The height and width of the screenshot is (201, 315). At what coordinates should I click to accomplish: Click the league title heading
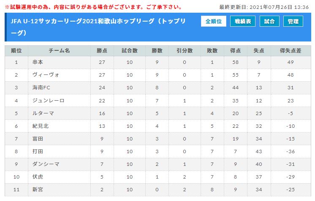98,27
